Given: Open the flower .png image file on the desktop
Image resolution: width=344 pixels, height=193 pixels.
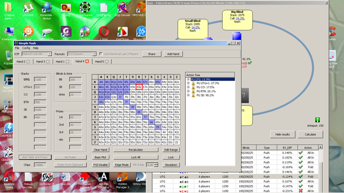Looking at the screenshot, I should click(66, 9).
